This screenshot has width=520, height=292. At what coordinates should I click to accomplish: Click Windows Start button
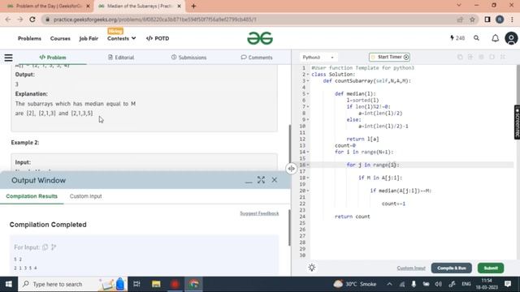tap(9, 284)
